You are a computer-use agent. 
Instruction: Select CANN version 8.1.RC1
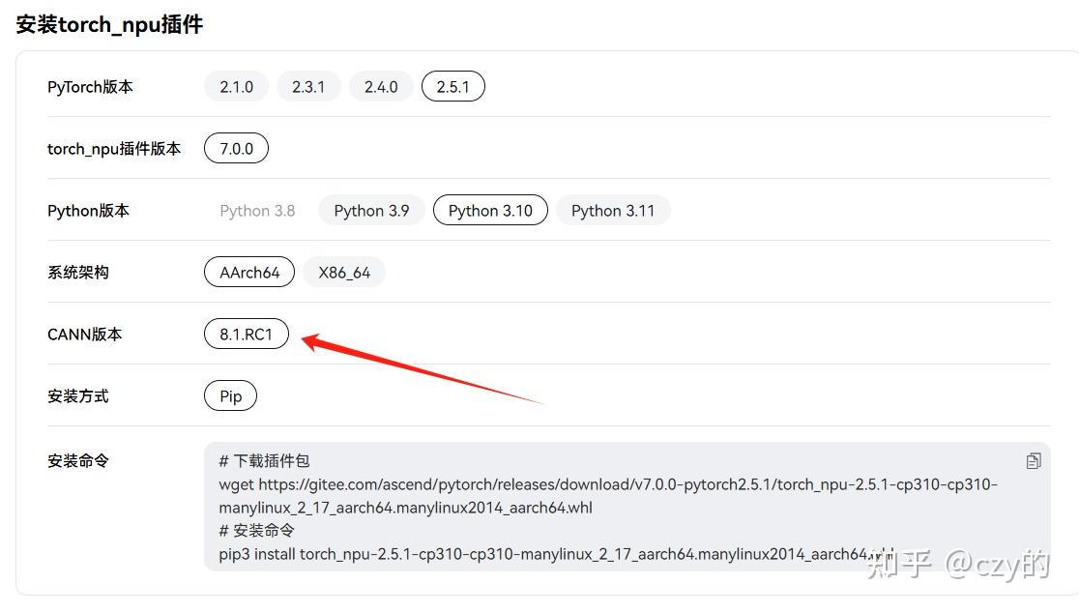coord(247,335)
